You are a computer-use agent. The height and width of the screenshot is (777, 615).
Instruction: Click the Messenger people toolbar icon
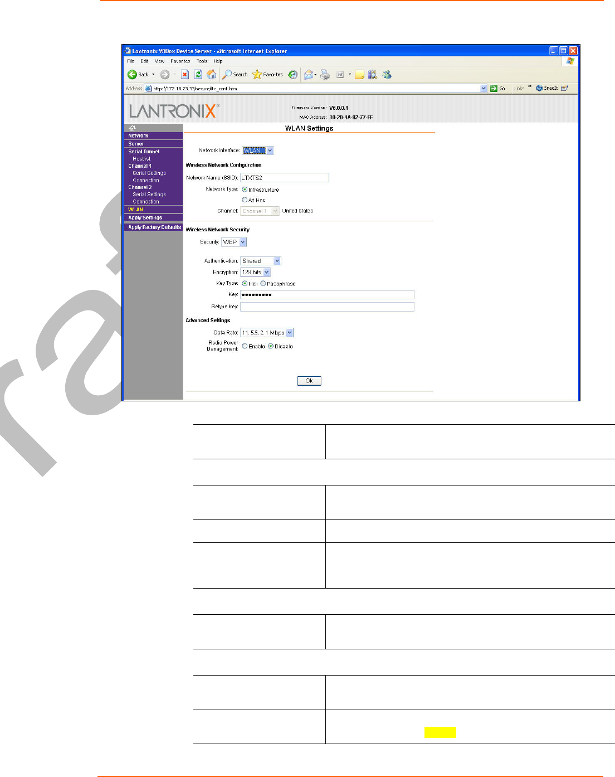(387, 74)
